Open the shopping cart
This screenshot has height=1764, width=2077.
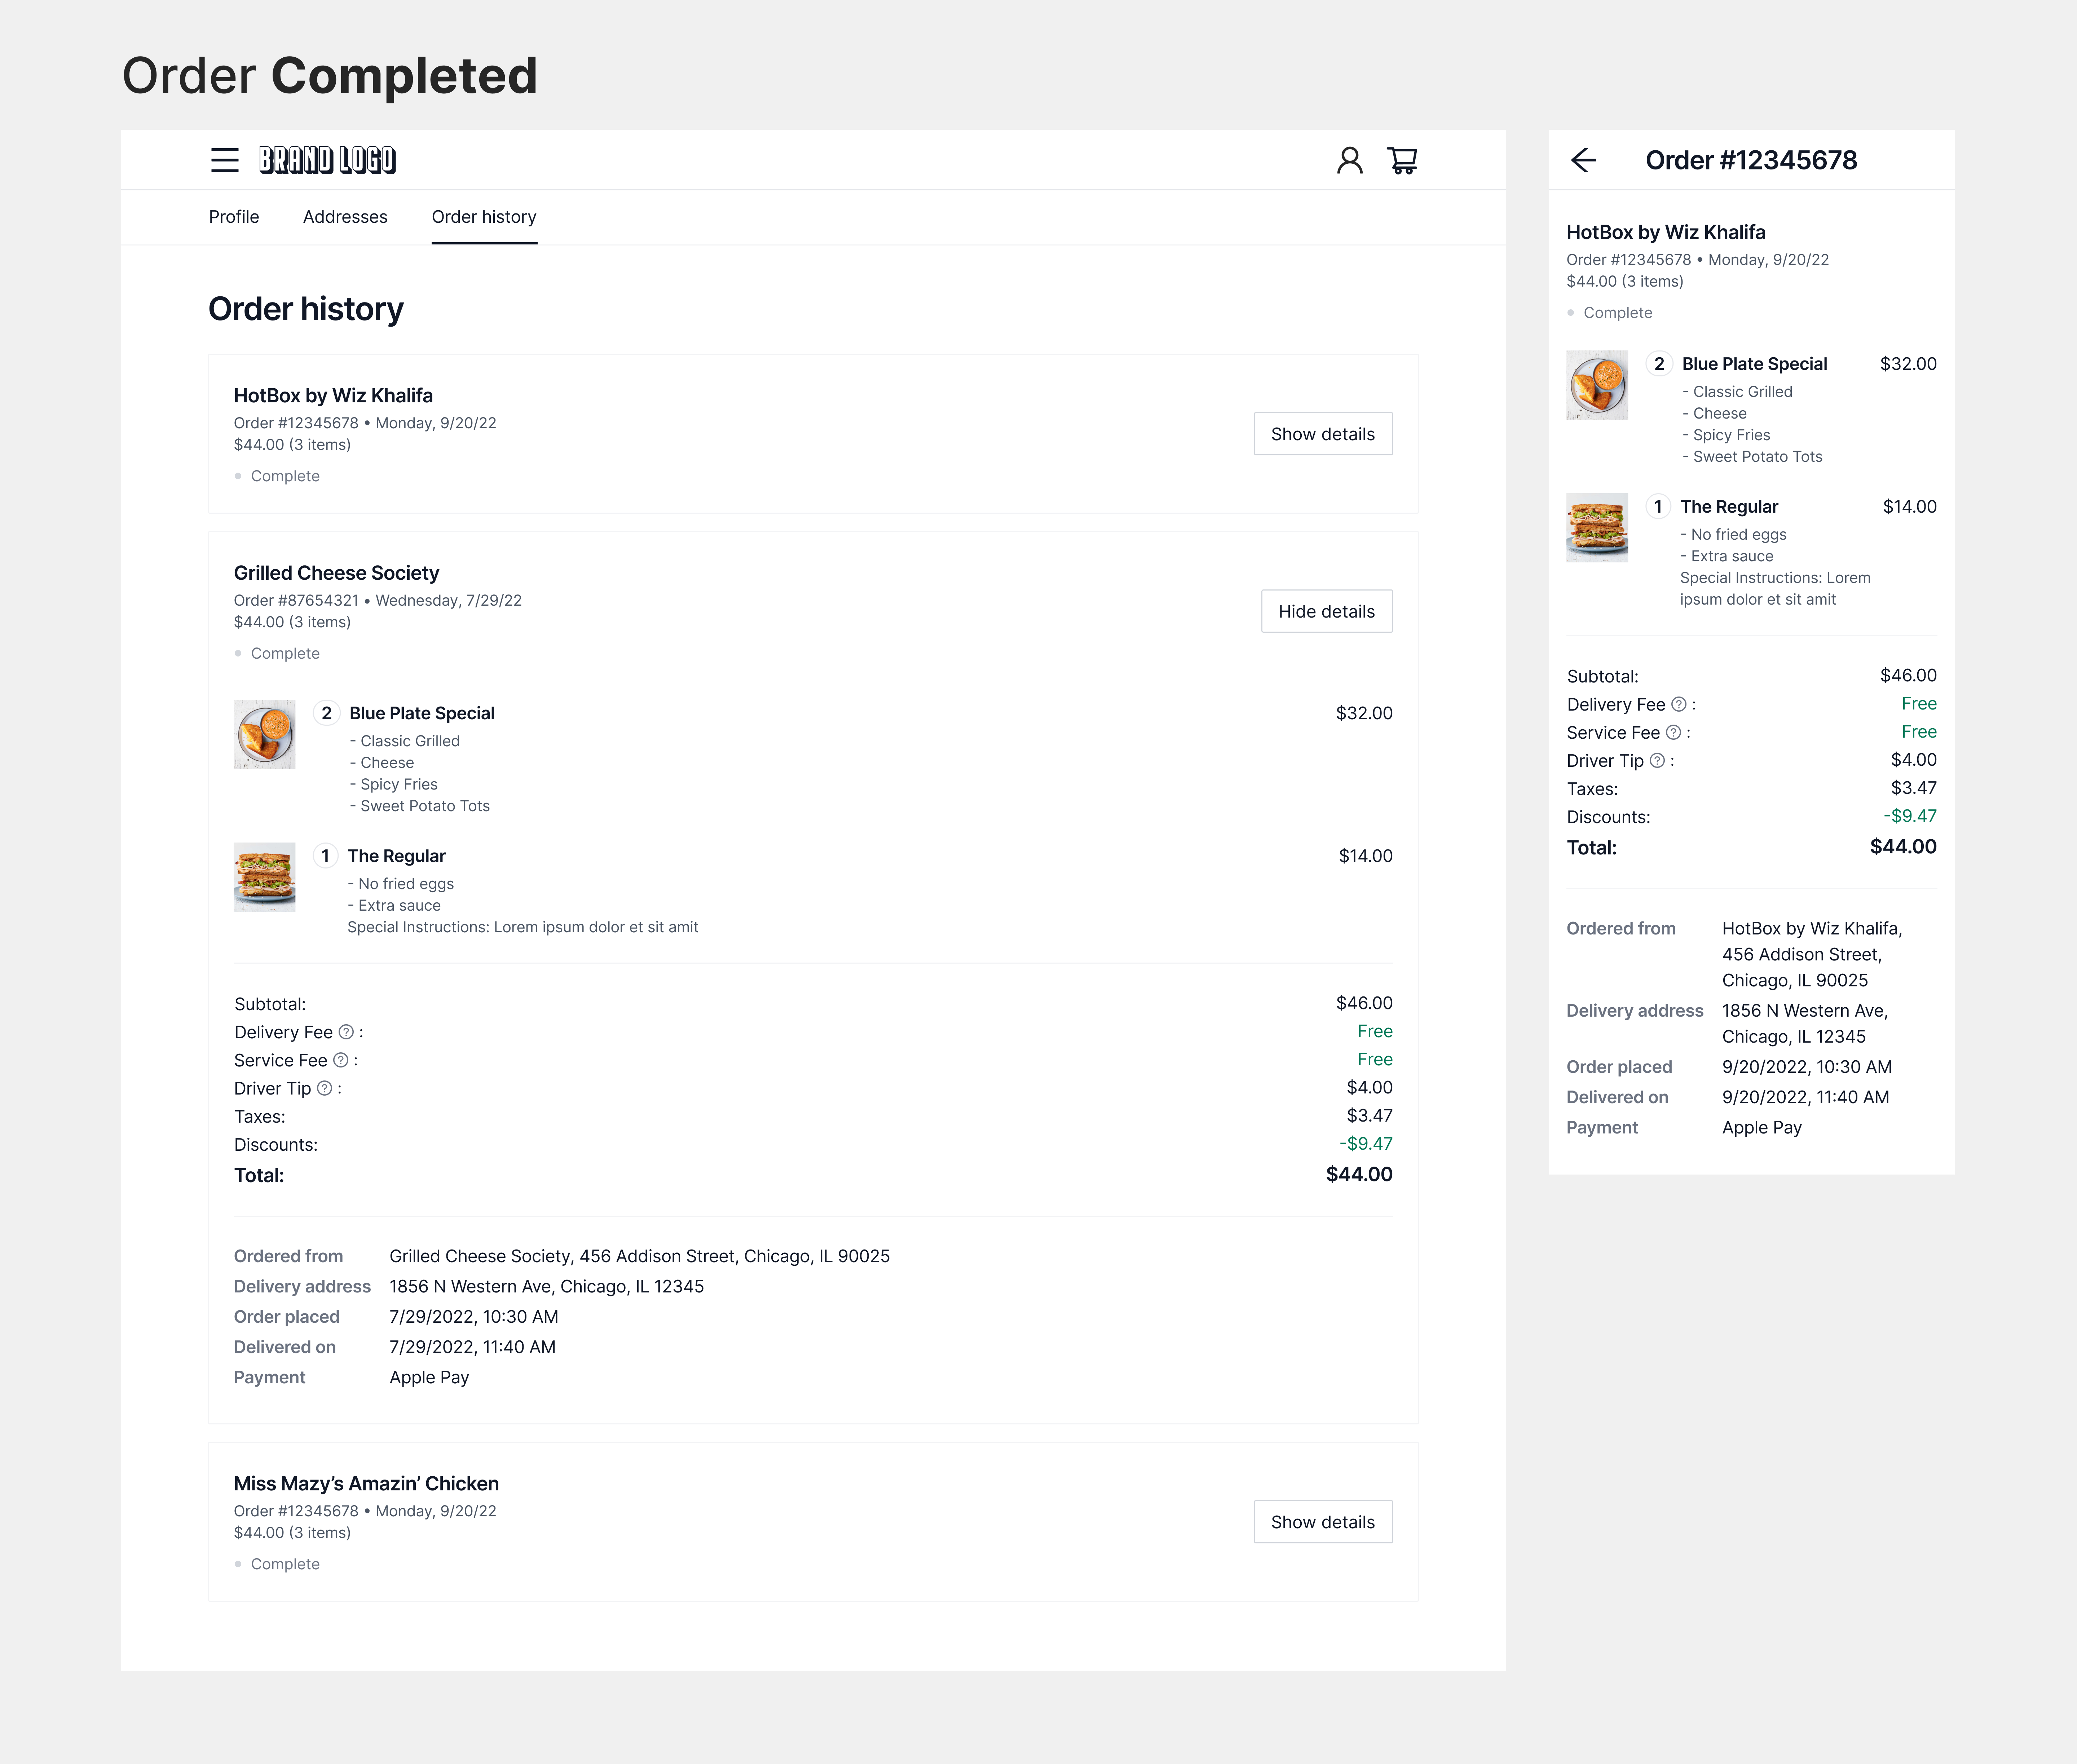point(1402,160)
